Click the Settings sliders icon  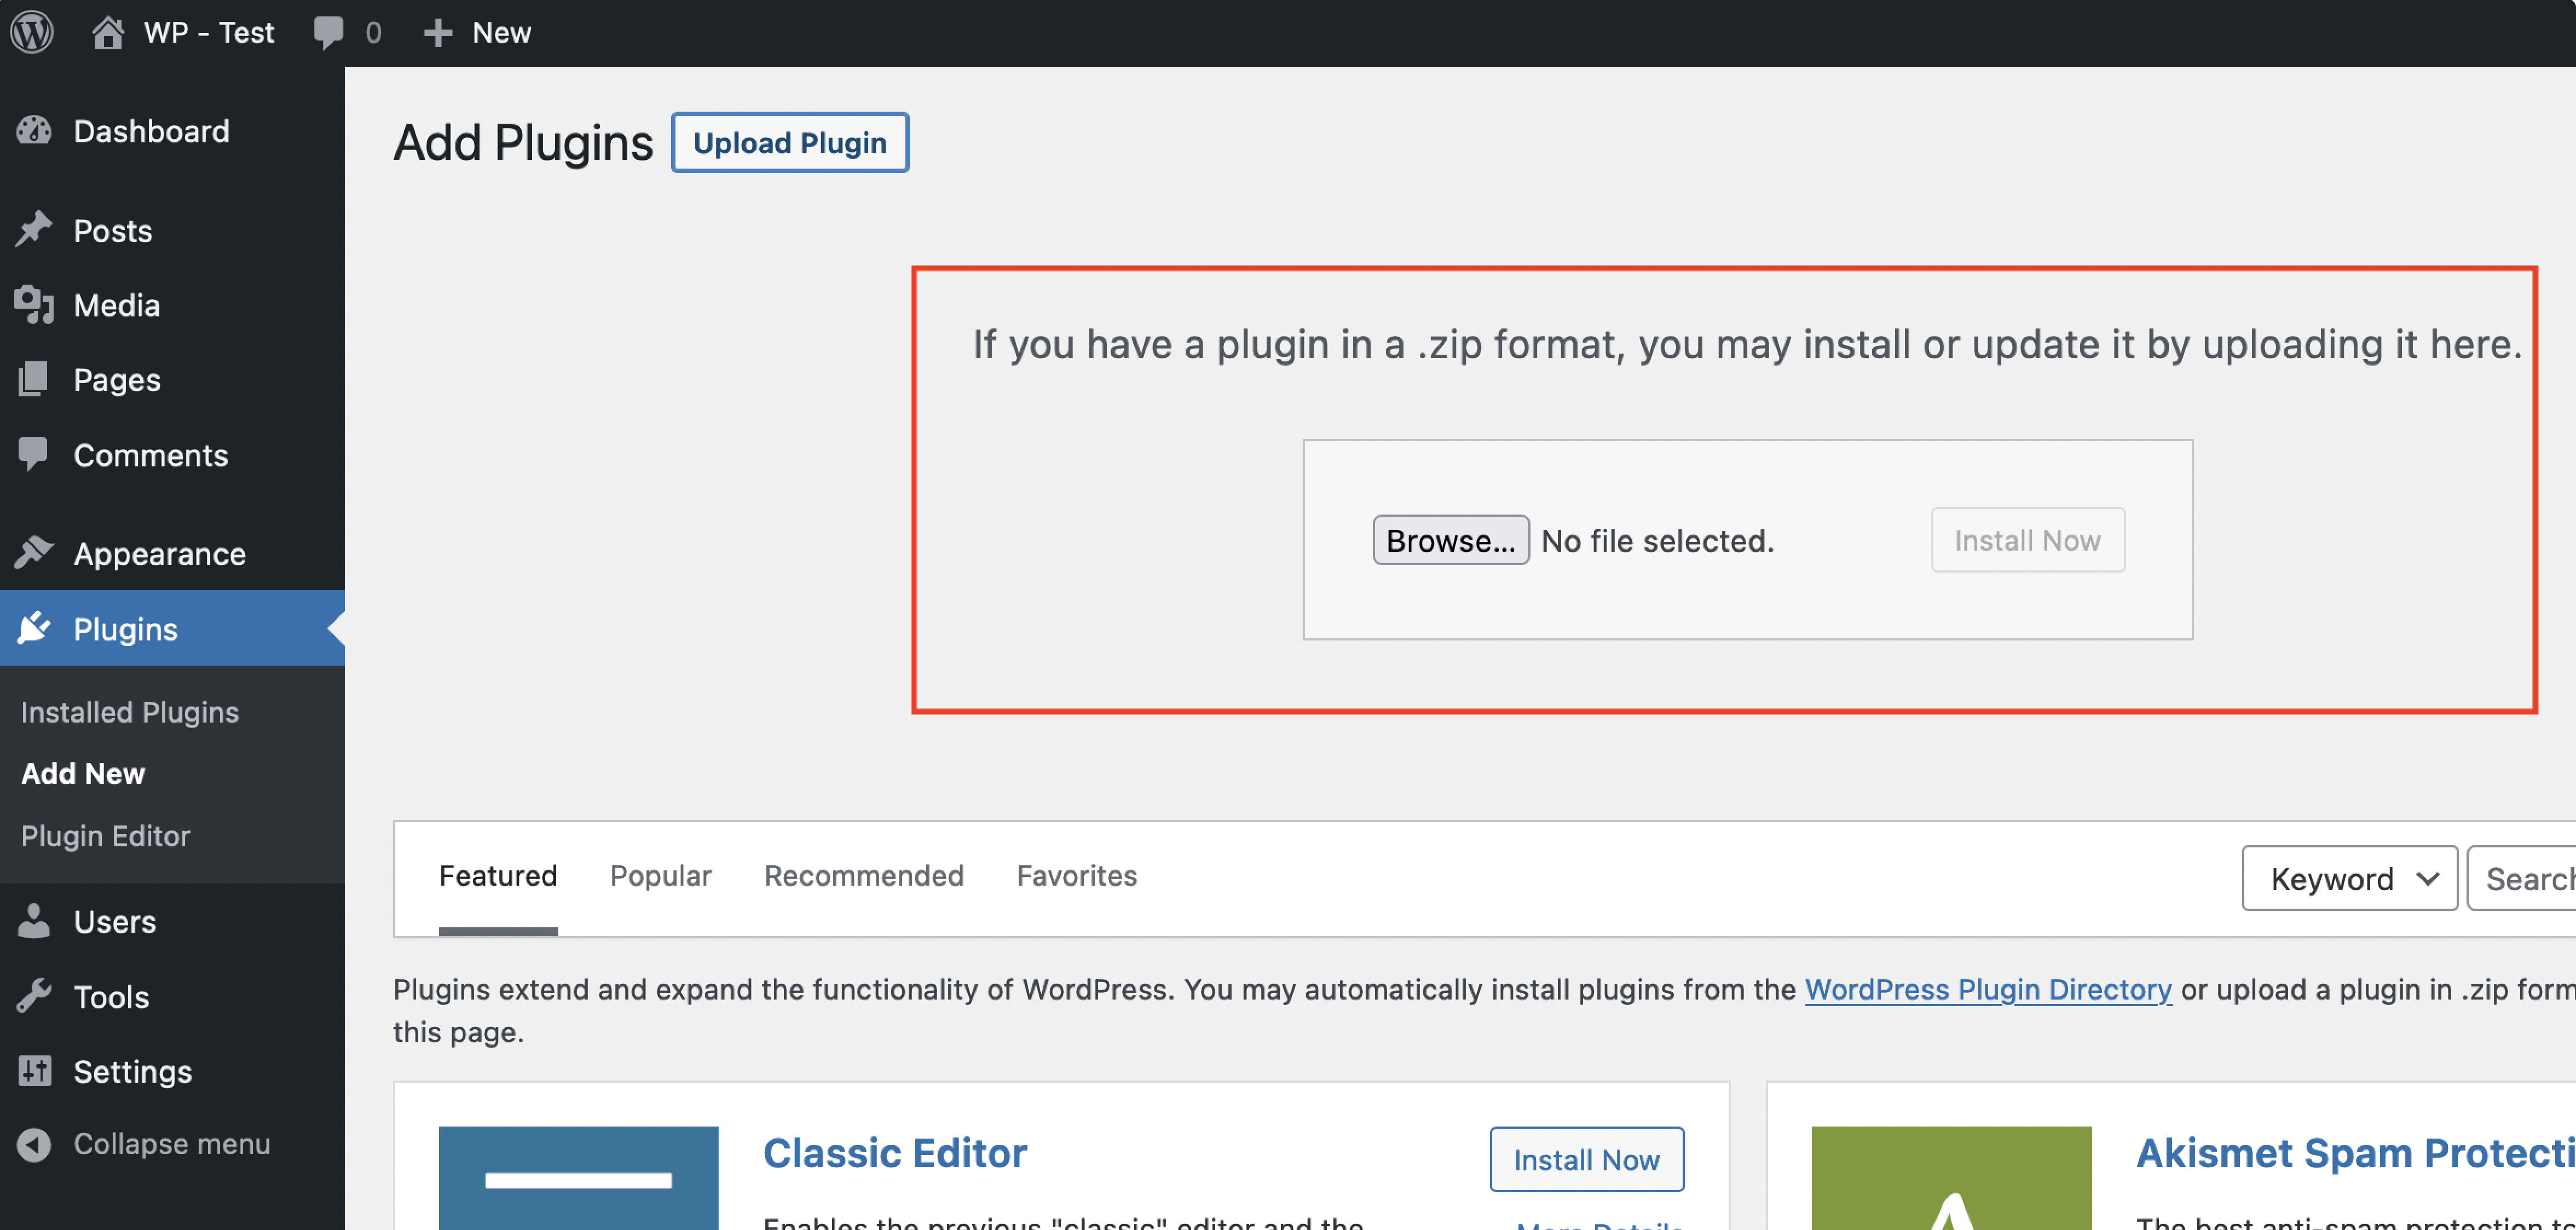click(34, 1071)
